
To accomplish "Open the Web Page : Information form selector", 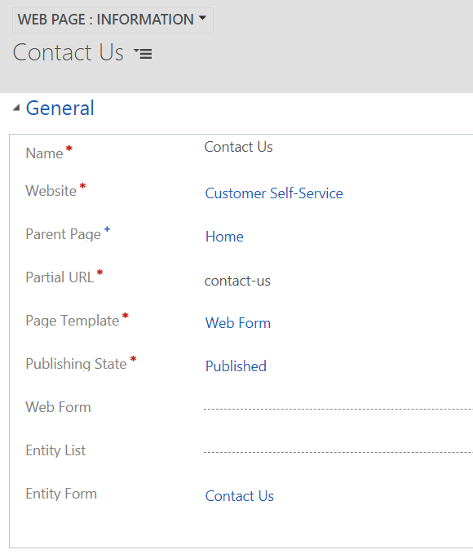I will [x=113, y=20].
